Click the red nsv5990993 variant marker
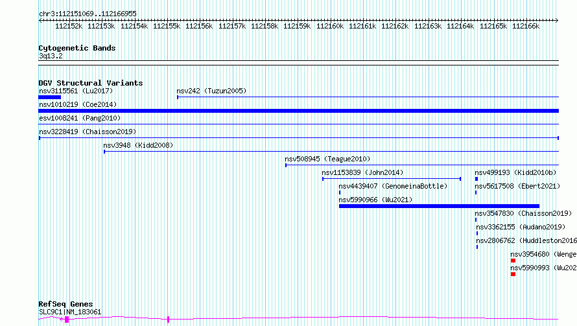577x326 pixels. (513, 274)
